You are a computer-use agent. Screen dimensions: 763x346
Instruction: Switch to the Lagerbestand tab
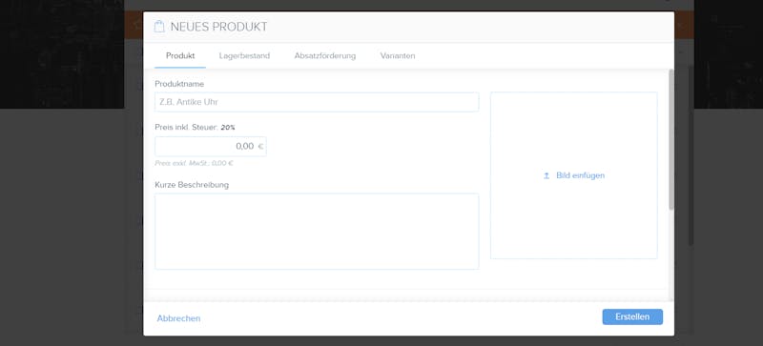tap(244, 56)
